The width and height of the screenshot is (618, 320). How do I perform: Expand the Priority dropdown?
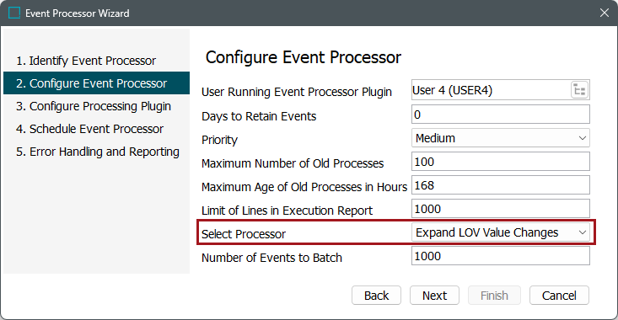coord(501,138)
